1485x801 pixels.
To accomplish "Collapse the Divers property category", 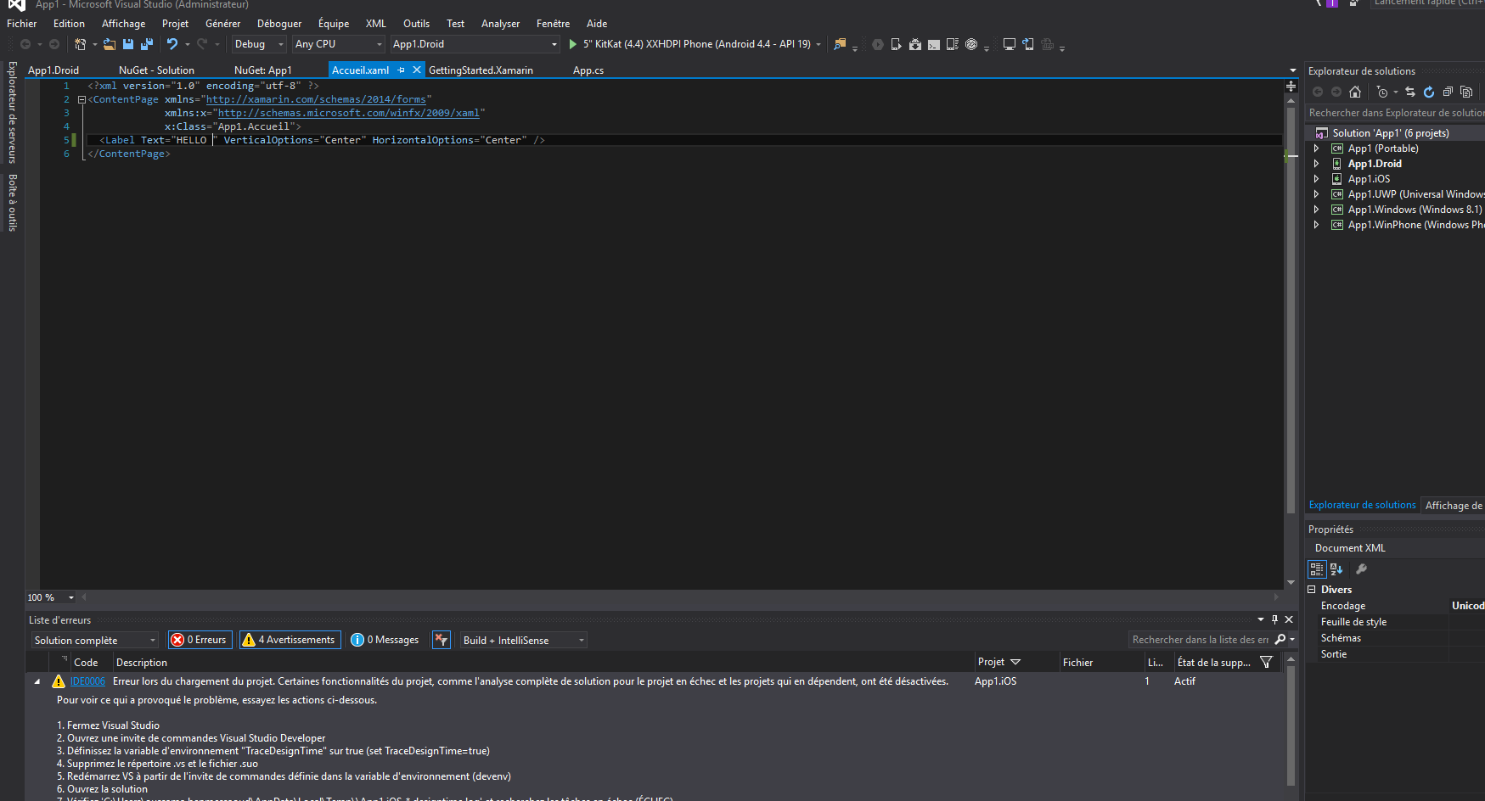I will click(1312, 590).
